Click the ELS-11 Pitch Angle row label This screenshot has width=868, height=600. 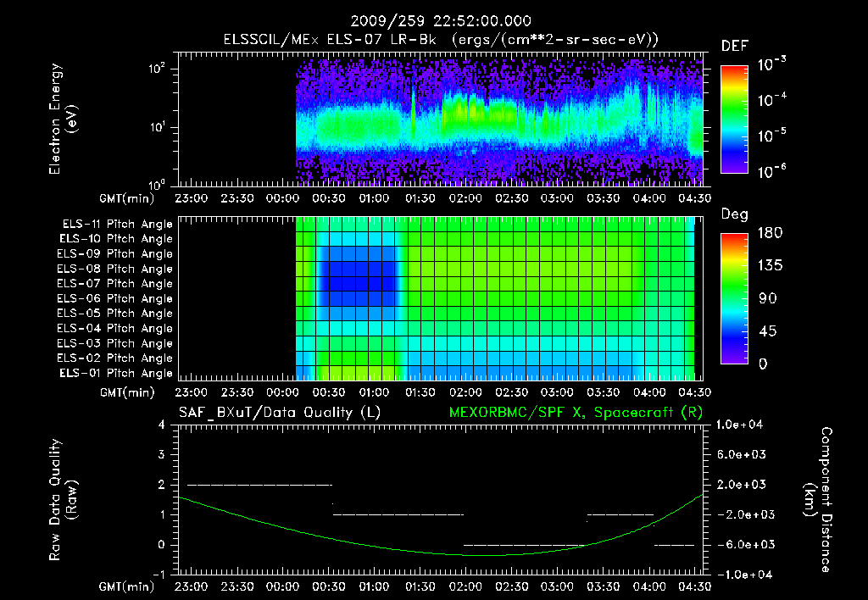click(x=117, y=225)
